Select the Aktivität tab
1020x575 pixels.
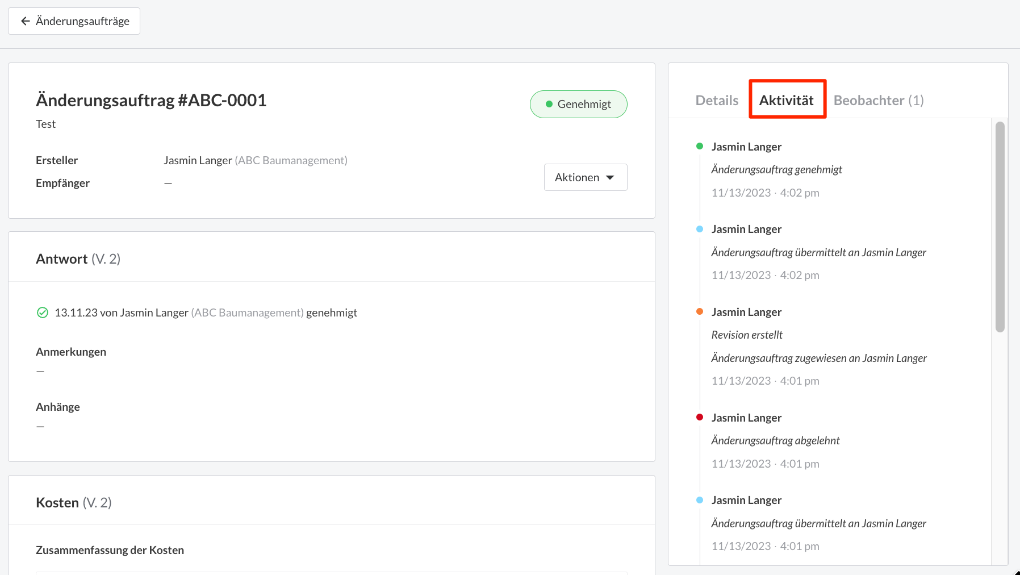[x=787, y=101]
